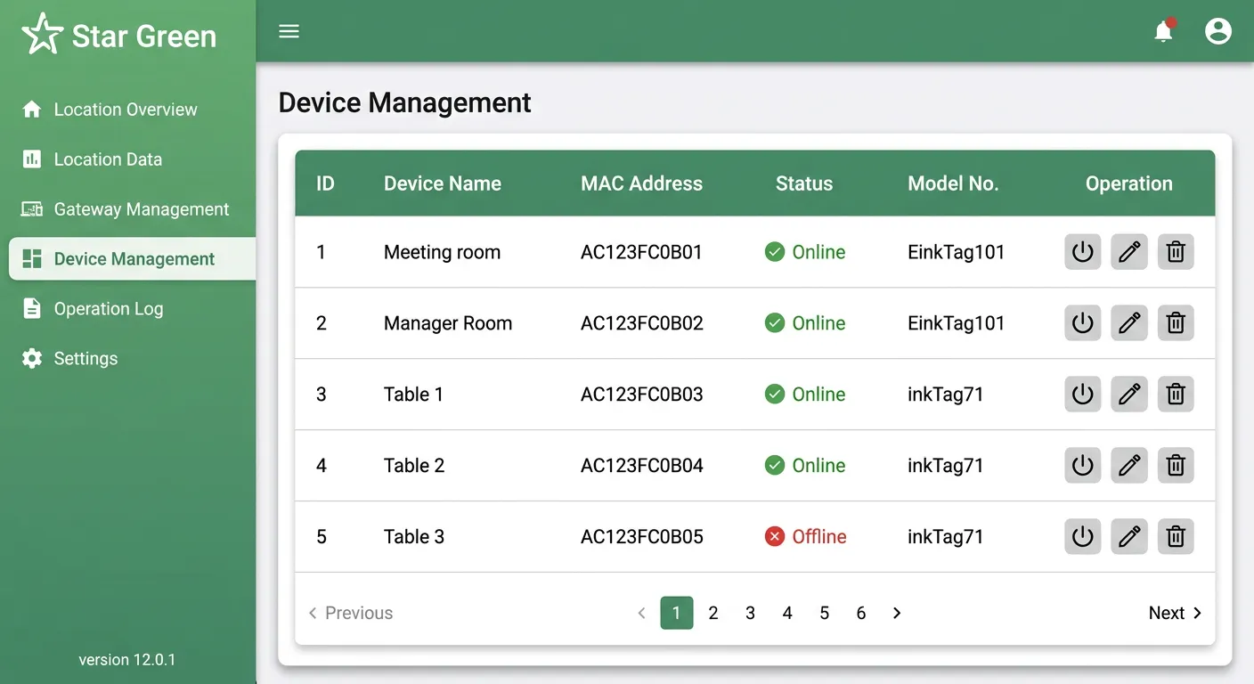Click the Status column header
This screenshot has width=1254, height=684.
(804, 183)
